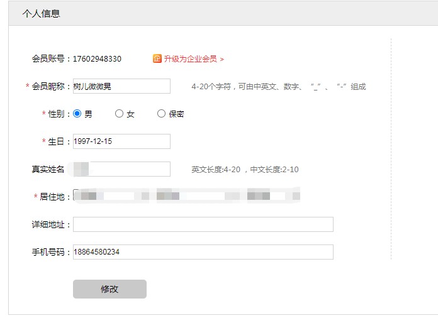Screen dimensions: 438x318
Task: Choose the 女 gender radio button
Action: point(119,114)
